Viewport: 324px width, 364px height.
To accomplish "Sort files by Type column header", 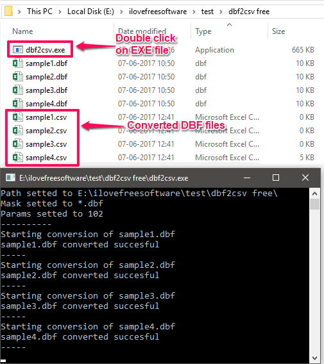I will click(x=203, y=31).
